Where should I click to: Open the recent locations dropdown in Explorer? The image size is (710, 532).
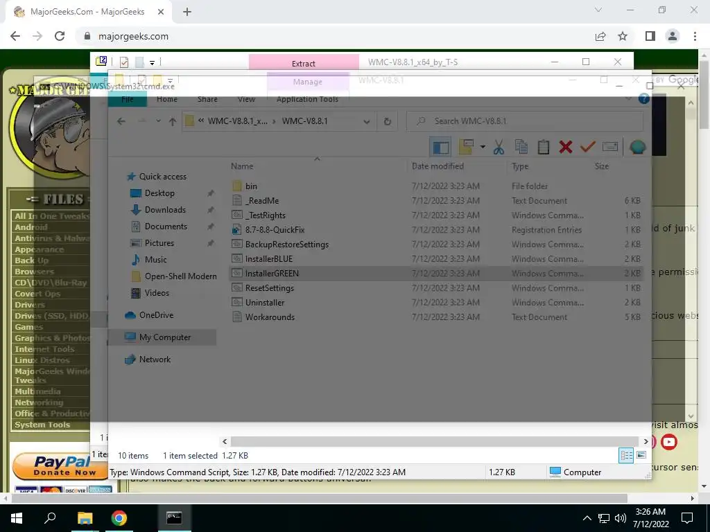(158, 121)
